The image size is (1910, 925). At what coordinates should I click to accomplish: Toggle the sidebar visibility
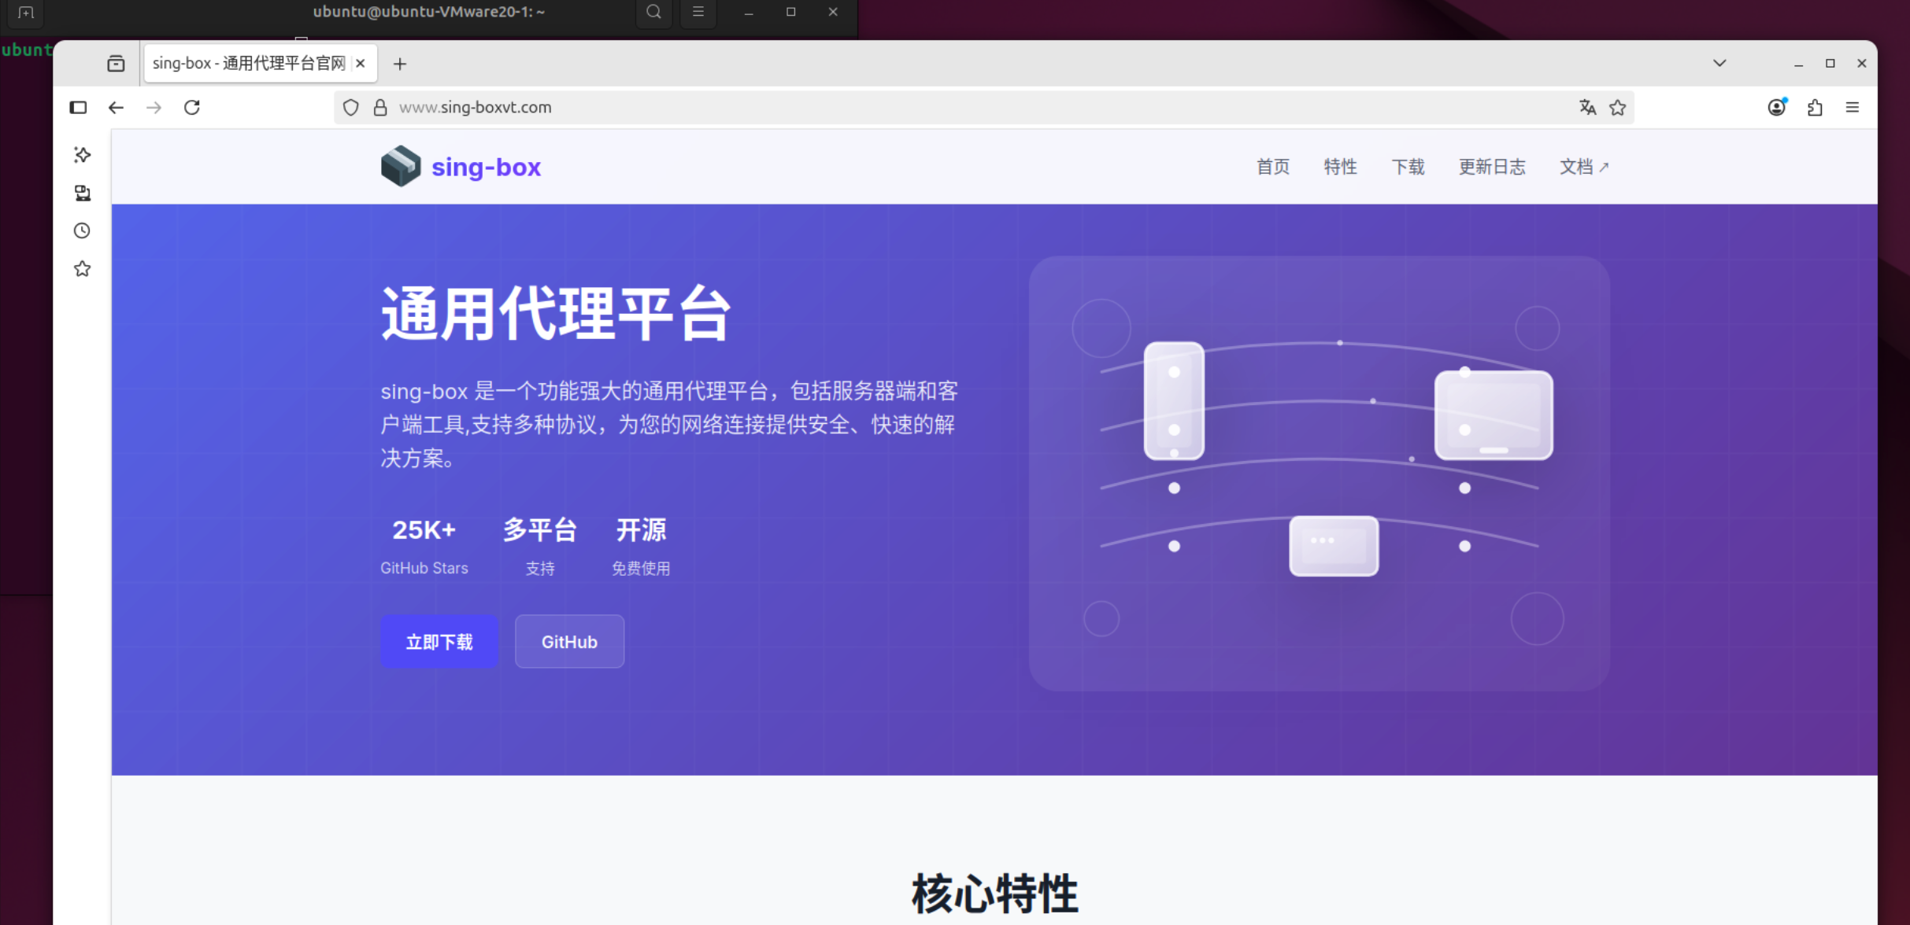click(78, 107)
